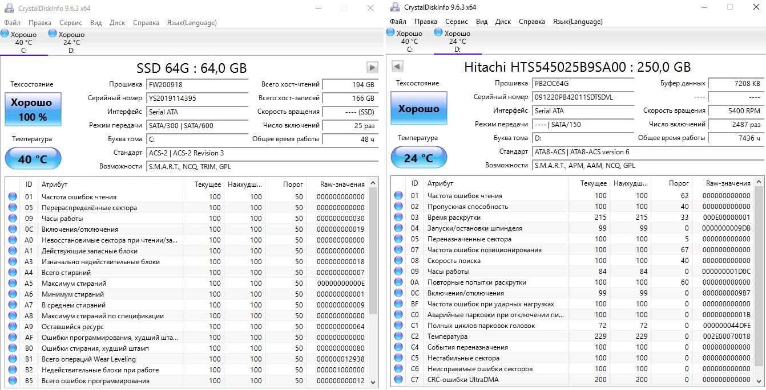Click CrystalDiskInfo app icon in left title bar

pos(9,9)
